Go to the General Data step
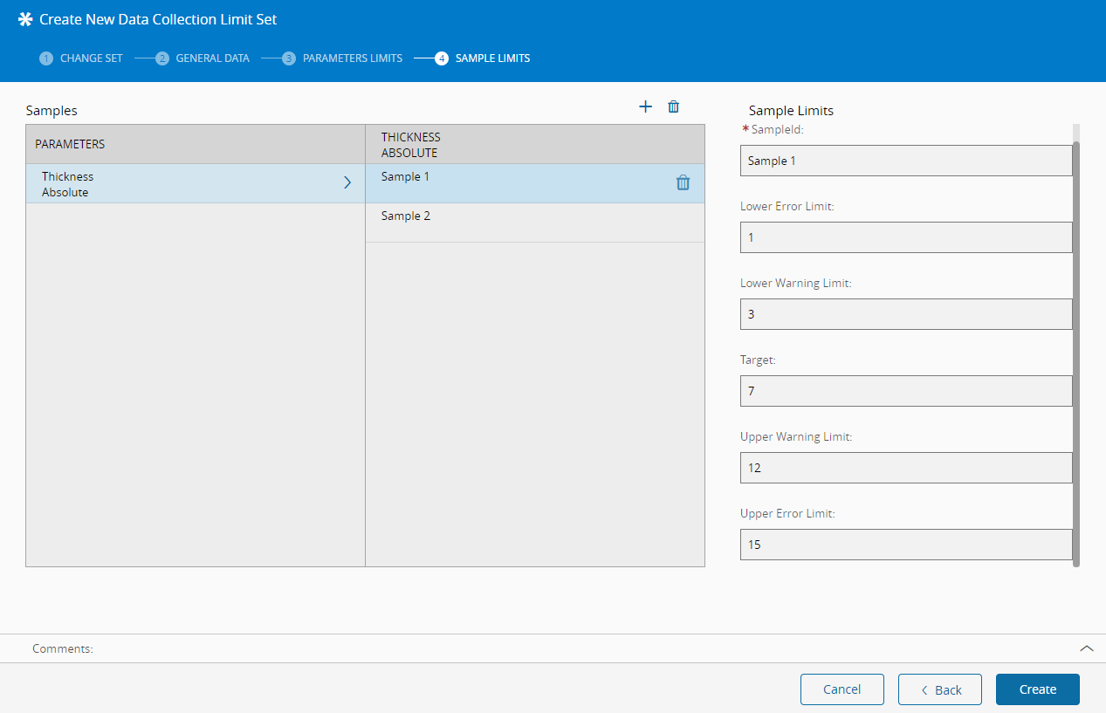Viewport: 1106px width, 713px height. coord(212,58)
